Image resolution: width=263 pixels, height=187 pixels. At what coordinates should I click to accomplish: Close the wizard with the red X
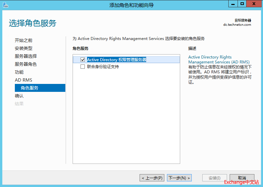tap(254, 4)
